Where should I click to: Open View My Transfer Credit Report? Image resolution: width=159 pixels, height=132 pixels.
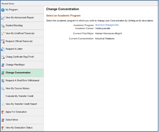(21, 104)
